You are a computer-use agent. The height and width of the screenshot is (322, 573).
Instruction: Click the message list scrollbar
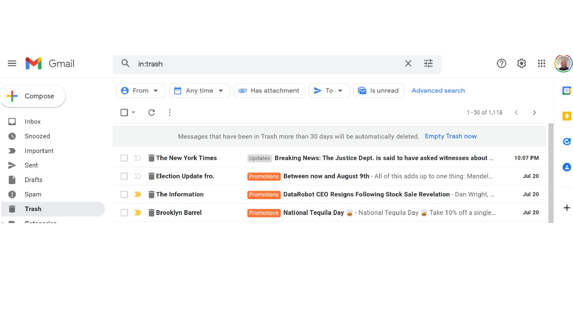[x=551, y=173]
